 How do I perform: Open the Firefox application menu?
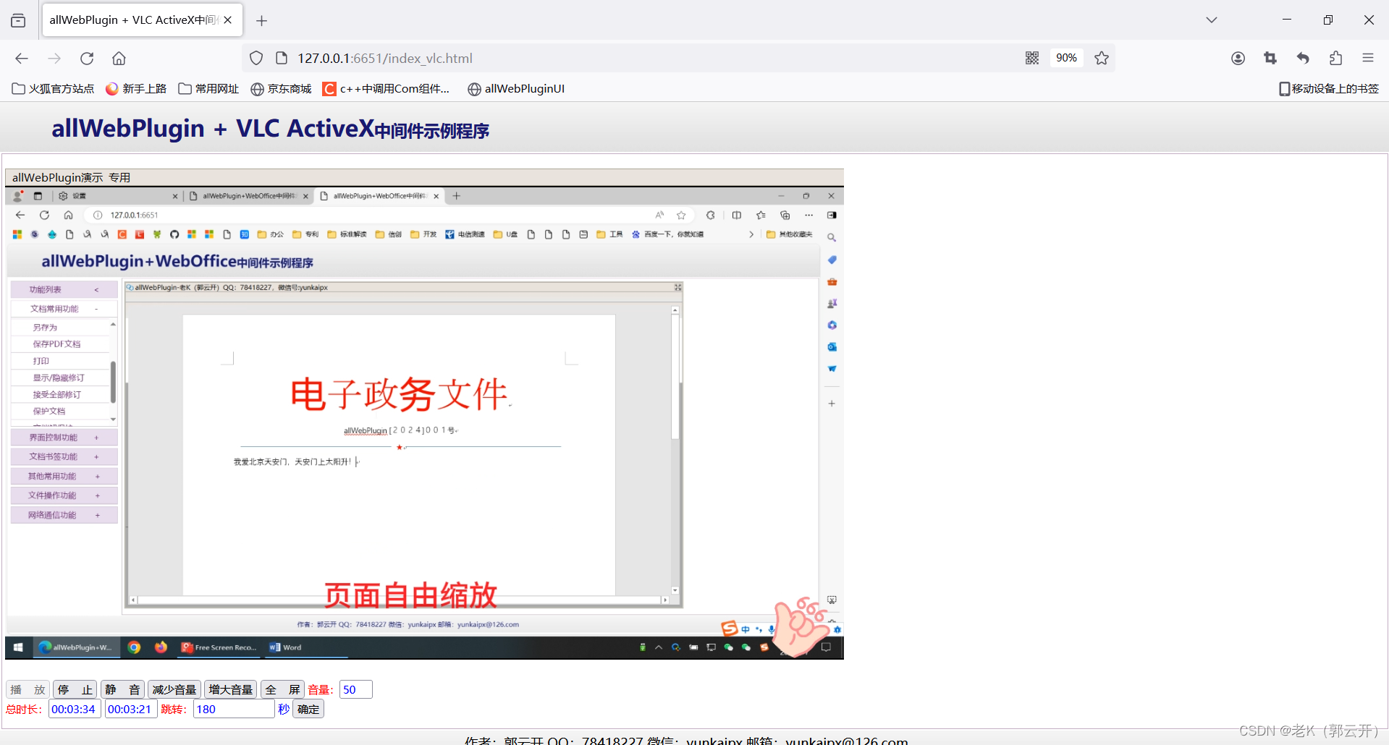point(1368,59)
